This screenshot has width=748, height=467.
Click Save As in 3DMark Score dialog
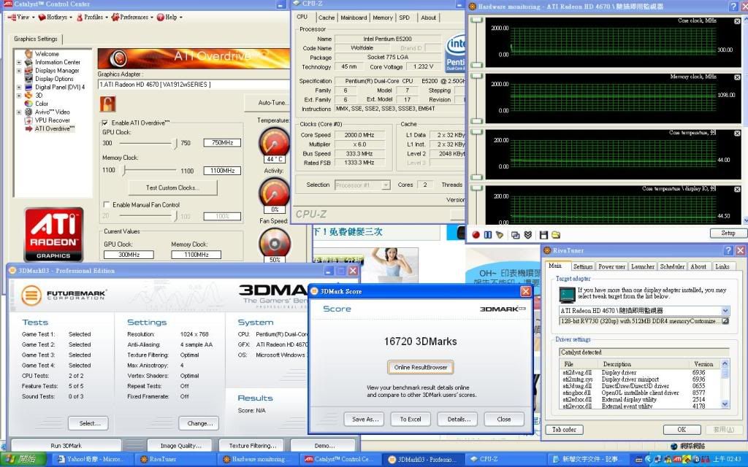pos(365,420)
